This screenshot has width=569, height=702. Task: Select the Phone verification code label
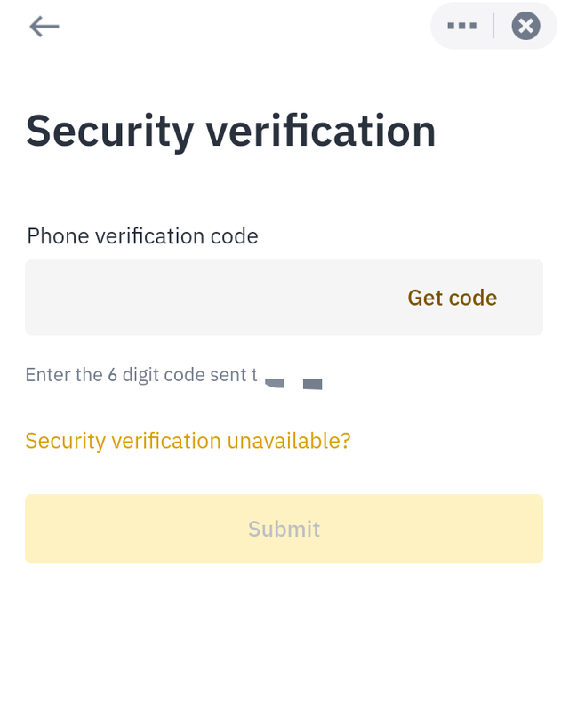click(142, 236)
